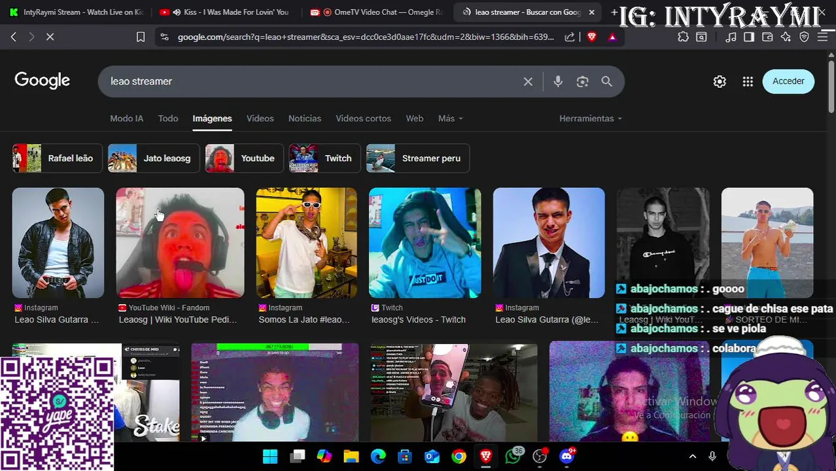
Task: Open the browser hamburger menu
Action: 823,37
